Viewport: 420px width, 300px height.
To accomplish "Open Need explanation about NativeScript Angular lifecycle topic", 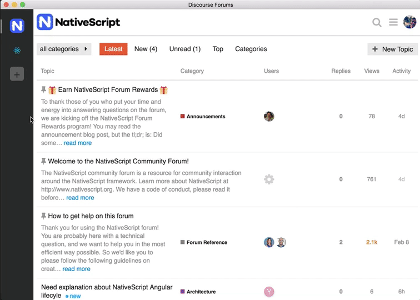I will 107,291.
